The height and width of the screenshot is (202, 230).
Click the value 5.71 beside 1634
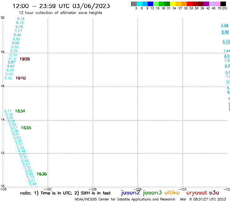[8, 111]
